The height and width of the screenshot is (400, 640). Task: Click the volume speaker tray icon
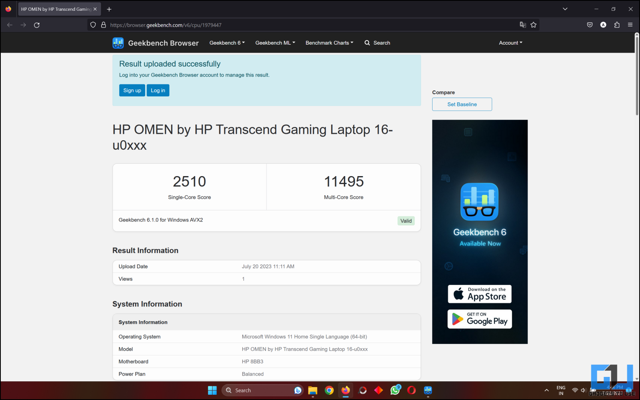pyautogui.click(x=583, y=390)
